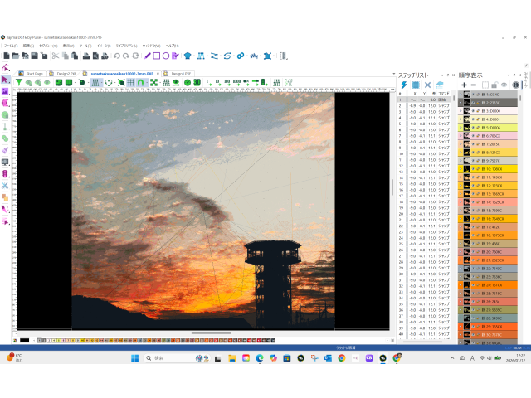Select the yellow needle 5 D8006 color row

coord(498,128)
